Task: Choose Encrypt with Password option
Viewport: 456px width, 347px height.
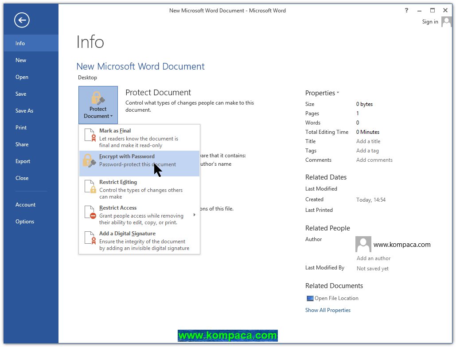Action: pyautogui.click(x=139, y=164)
